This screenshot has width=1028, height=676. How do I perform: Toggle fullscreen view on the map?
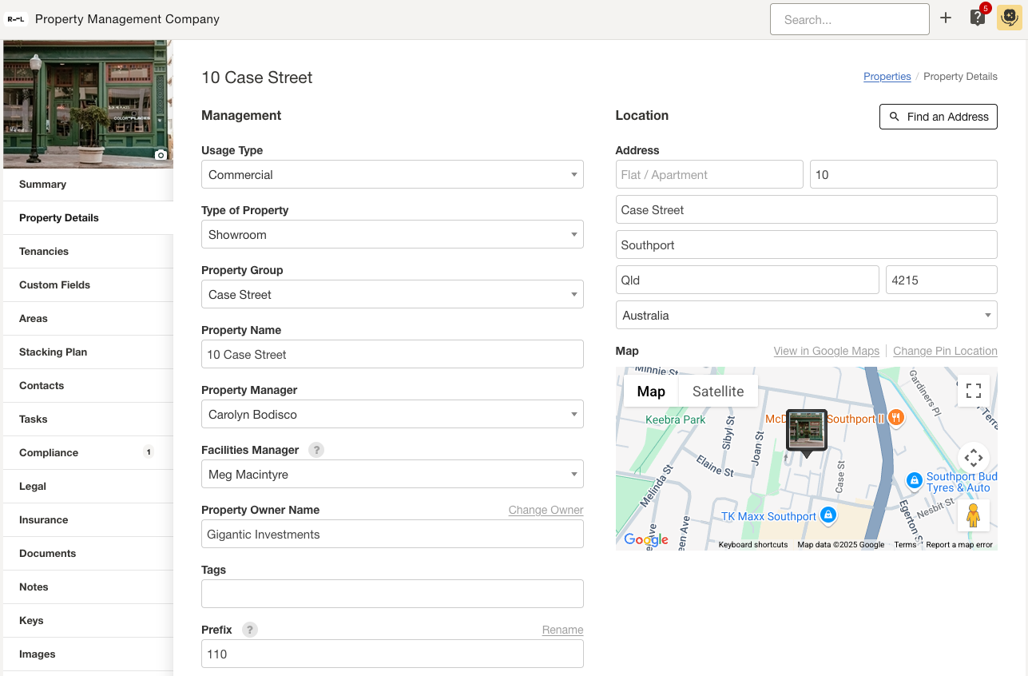click(973, 391)
